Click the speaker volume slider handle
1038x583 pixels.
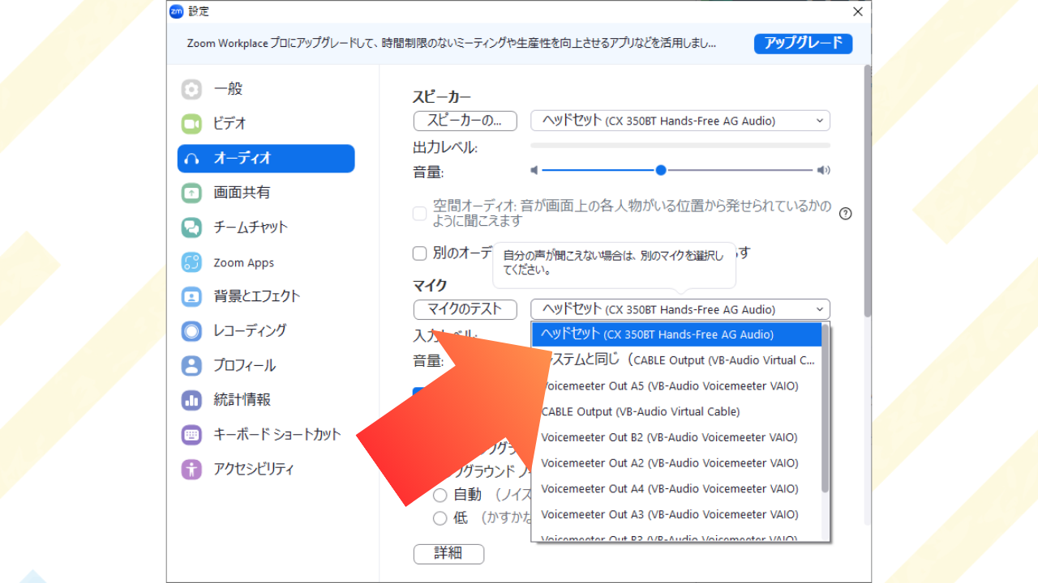tap(661, 170)
